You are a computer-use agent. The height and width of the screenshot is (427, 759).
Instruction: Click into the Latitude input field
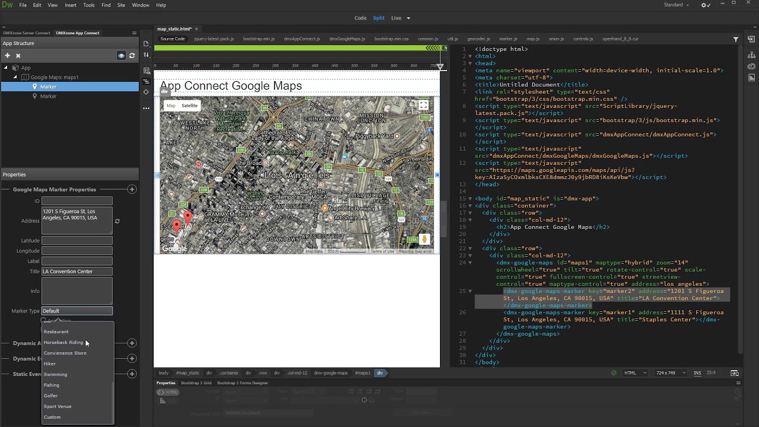point(77,241)
